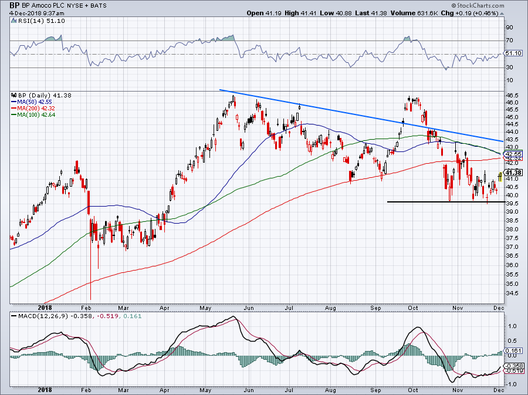Open the StockCharts.com watermark link
The width and height of the screenshot is (528, 395).
(478, 5)
